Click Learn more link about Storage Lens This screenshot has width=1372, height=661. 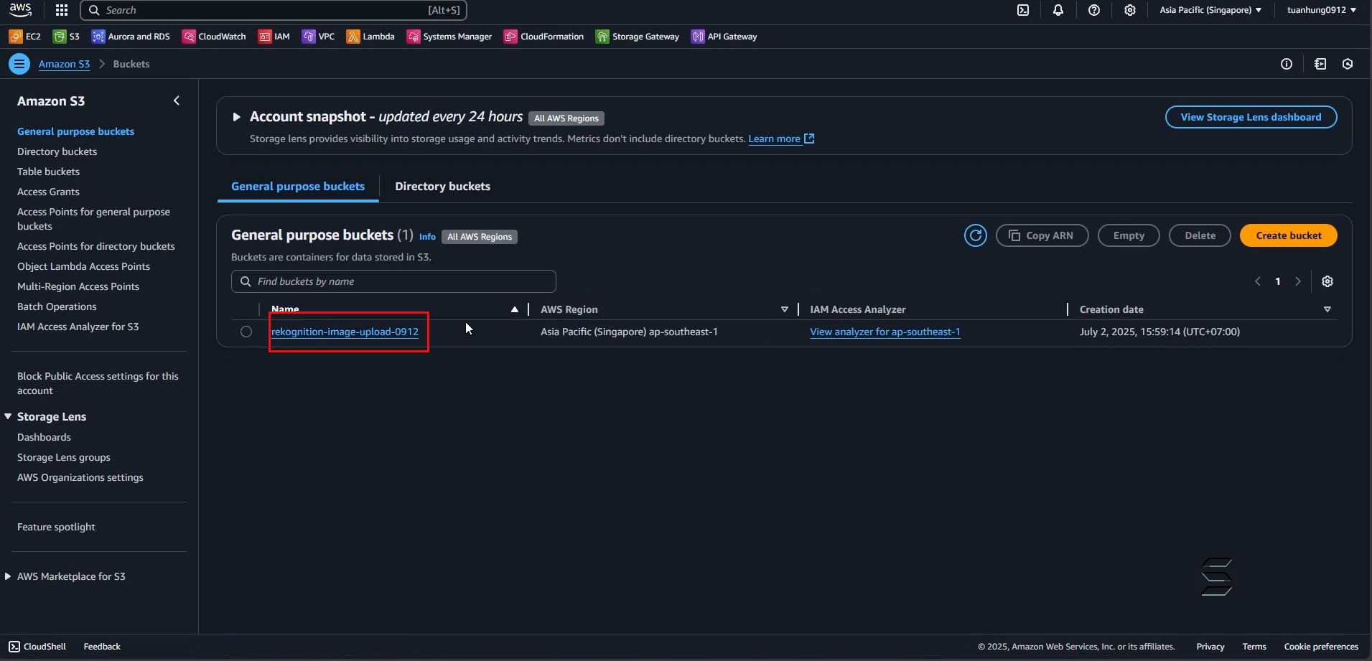(x=781, y=139)
